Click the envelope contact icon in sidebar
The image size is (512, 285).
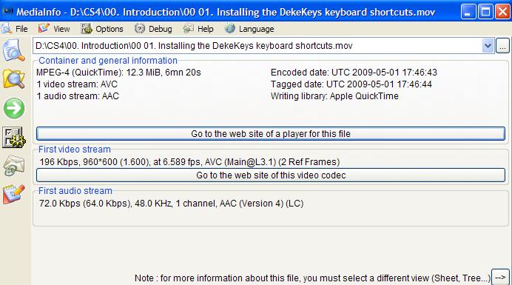coord(14,166)
